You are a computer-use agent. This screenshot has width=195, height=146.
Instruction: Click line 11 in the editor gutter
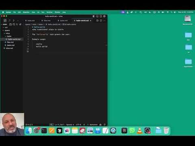(28, 52)
